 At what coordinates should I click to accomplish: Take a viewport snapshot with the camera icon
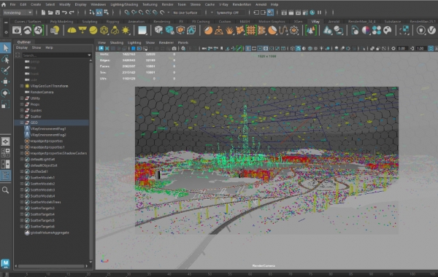pos(174,49)
